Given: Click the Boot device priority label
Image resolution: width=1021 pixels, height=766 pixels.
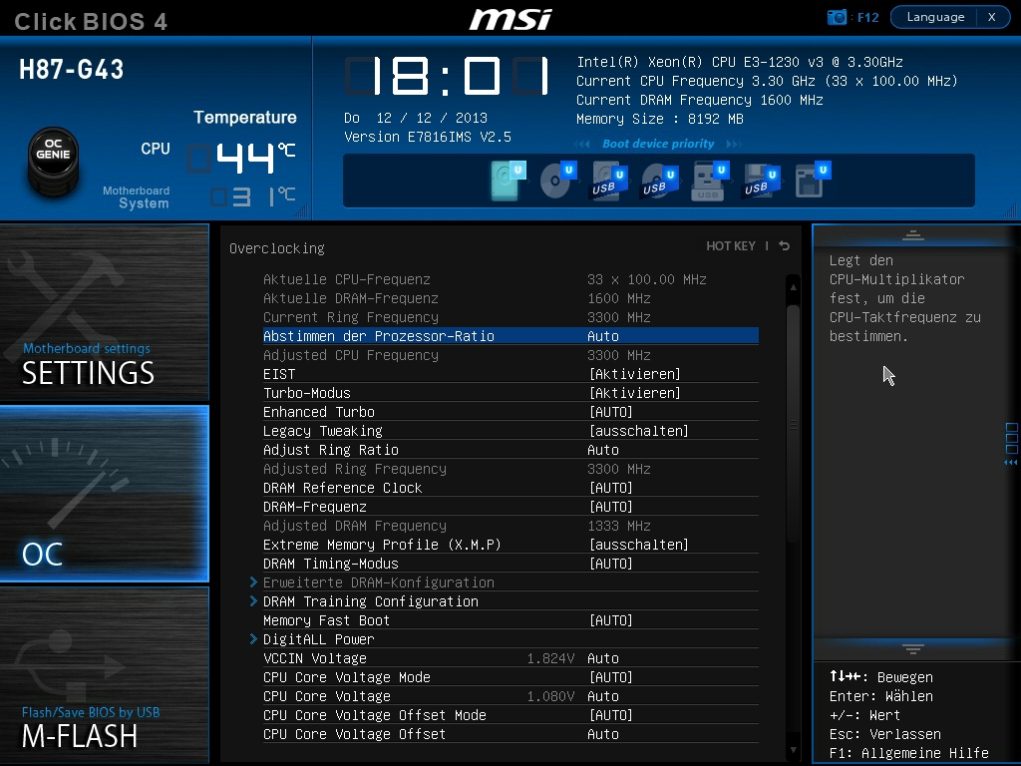Looking at the screenshot, I should (658, 144).
